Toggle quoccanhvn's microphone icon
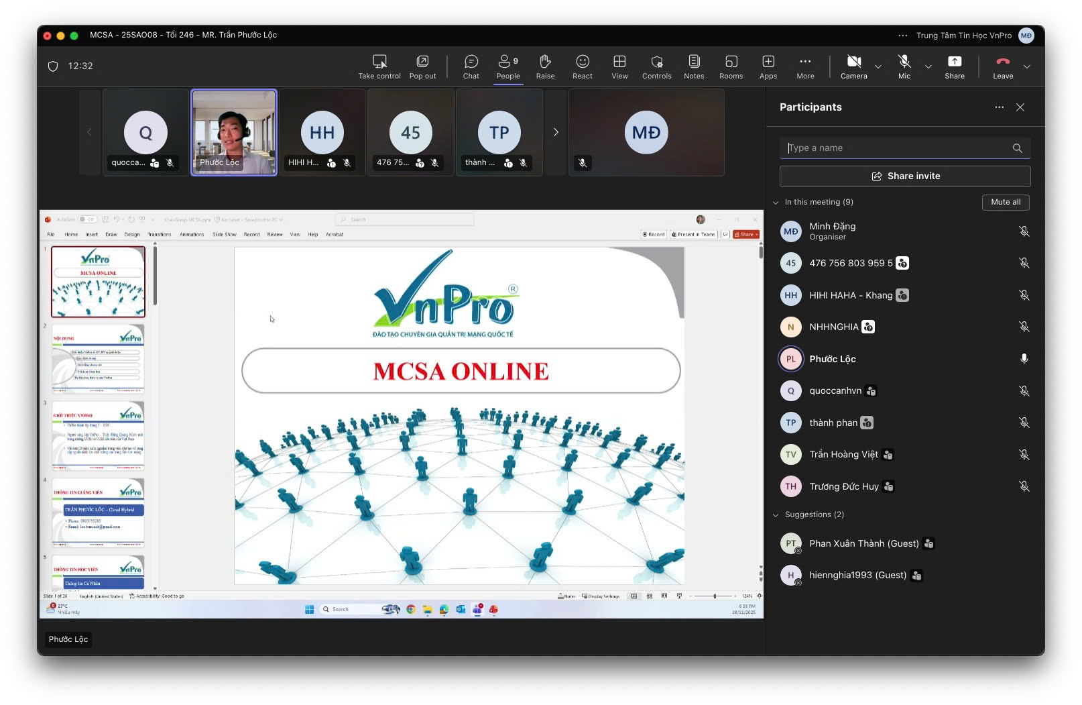1082x705 pixels. pyautogui.click(x=1024, y=390)
